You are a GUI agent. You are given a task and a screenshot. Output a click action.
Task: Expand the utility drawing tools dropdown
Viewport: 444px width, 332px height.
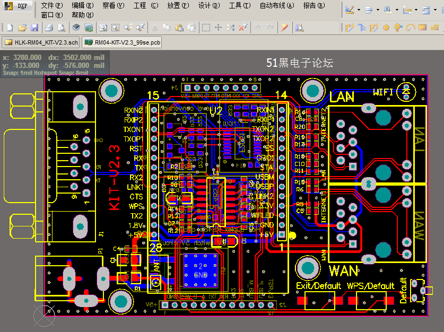(359, 10)
